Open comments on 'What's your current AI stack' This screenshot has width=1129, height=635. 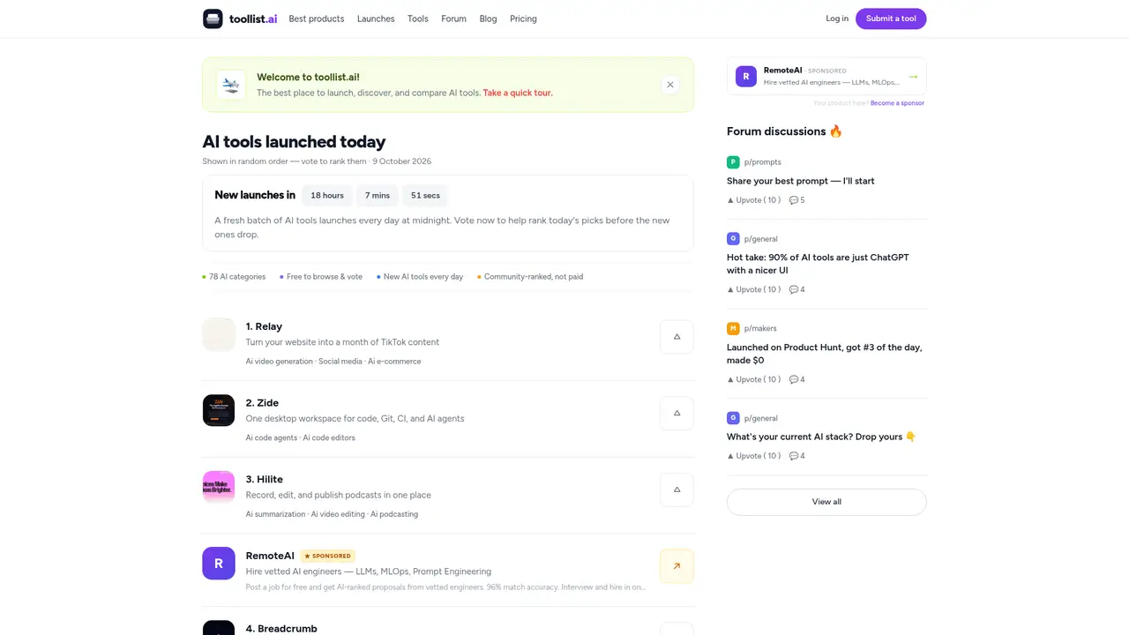796,456
